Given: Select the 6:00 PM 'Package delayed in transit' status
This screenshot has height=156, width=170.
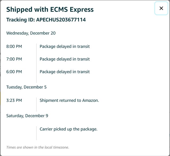Looking at the screenshot, I should pos(65,72).
